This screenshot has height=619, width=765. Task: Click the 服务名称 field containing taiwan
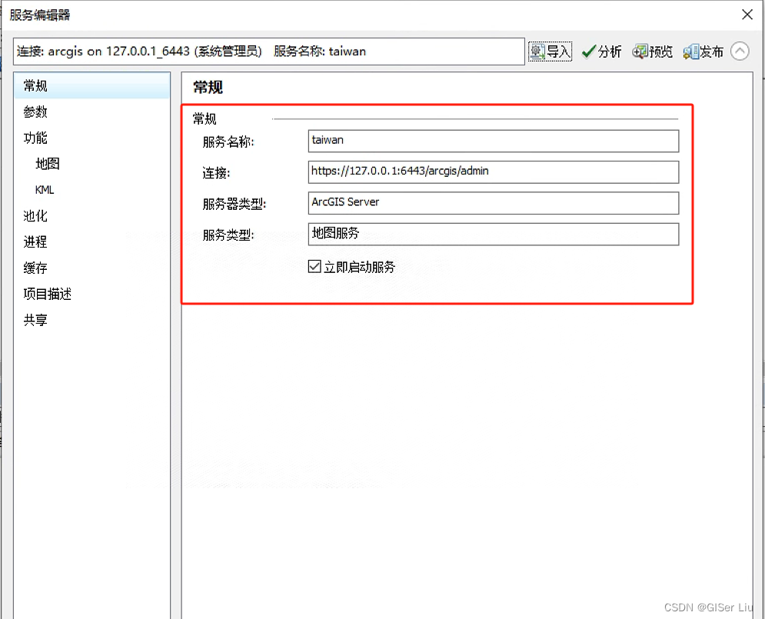coord(493,141)
